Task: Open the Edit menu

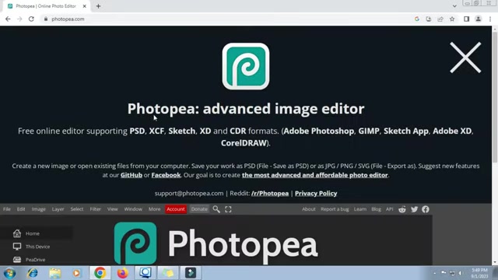Action: tap(21, 209)
